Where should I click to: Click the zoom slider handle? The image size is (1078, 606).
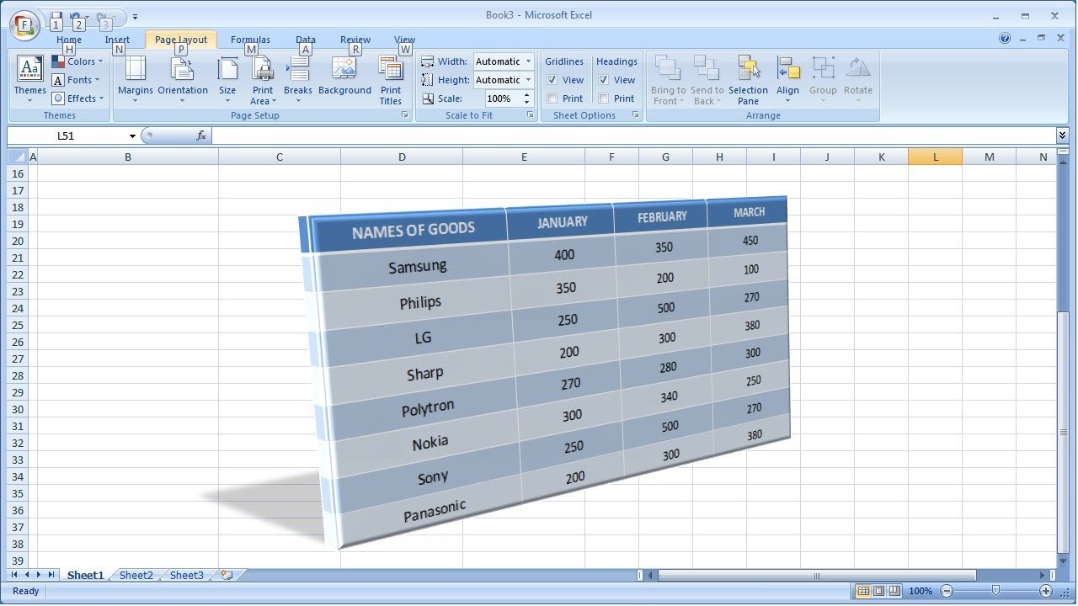tap(996, 591)
